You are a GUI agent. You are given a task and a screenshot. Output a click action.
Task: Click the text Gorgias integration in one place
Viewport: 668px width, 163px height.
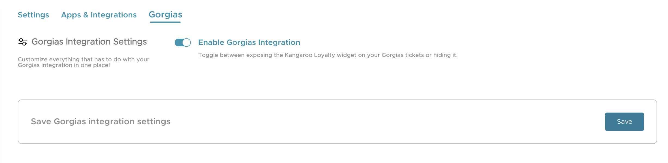click(x=64, y=65)
